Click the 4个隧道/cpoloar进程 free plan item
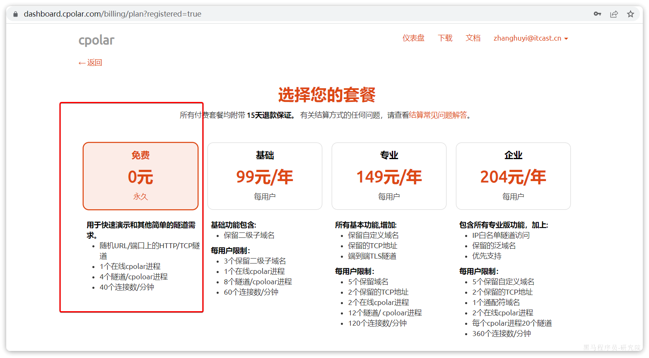Screen dimensions: 649x358 pos(133,277)
